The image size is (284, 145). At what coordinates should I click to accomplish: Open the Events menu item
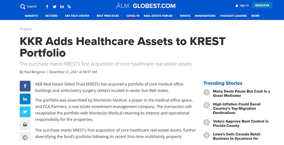point(185,16)
